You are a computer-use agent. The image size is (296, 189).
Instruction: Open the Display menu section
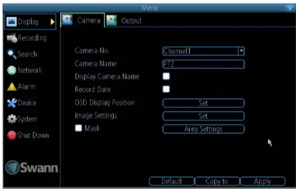30,22
